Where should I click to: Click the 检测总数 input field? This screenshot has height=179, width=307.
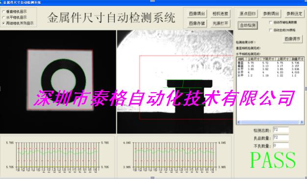281,130
